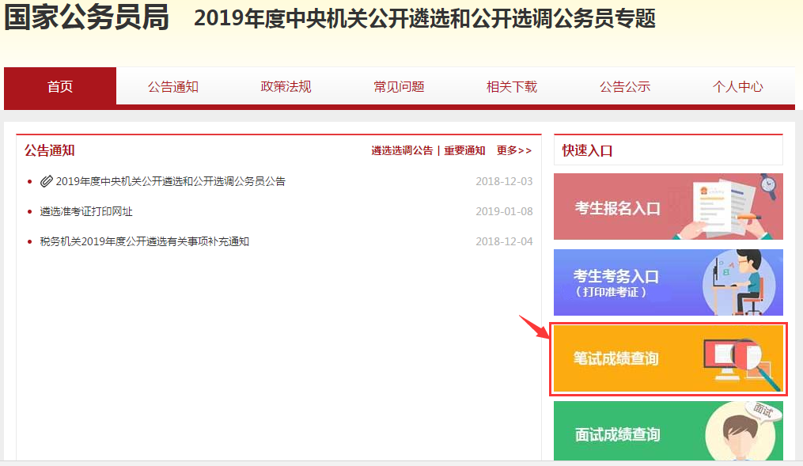Switch to the 首页 tab
This screenshot has height=466, width=803.
coord(59,88)
